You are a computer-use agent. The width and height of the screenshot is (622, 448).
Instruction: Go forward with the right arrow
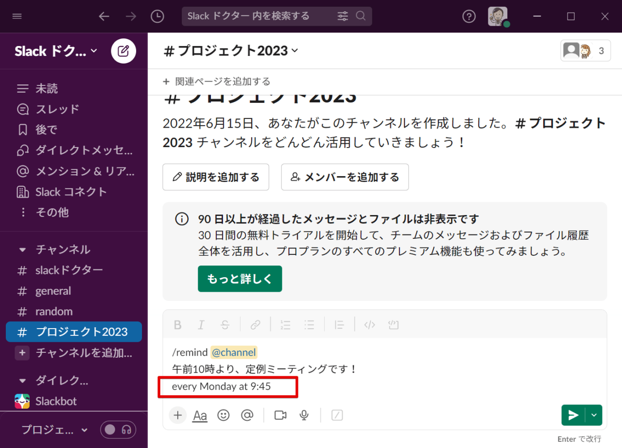click(131, 16)
